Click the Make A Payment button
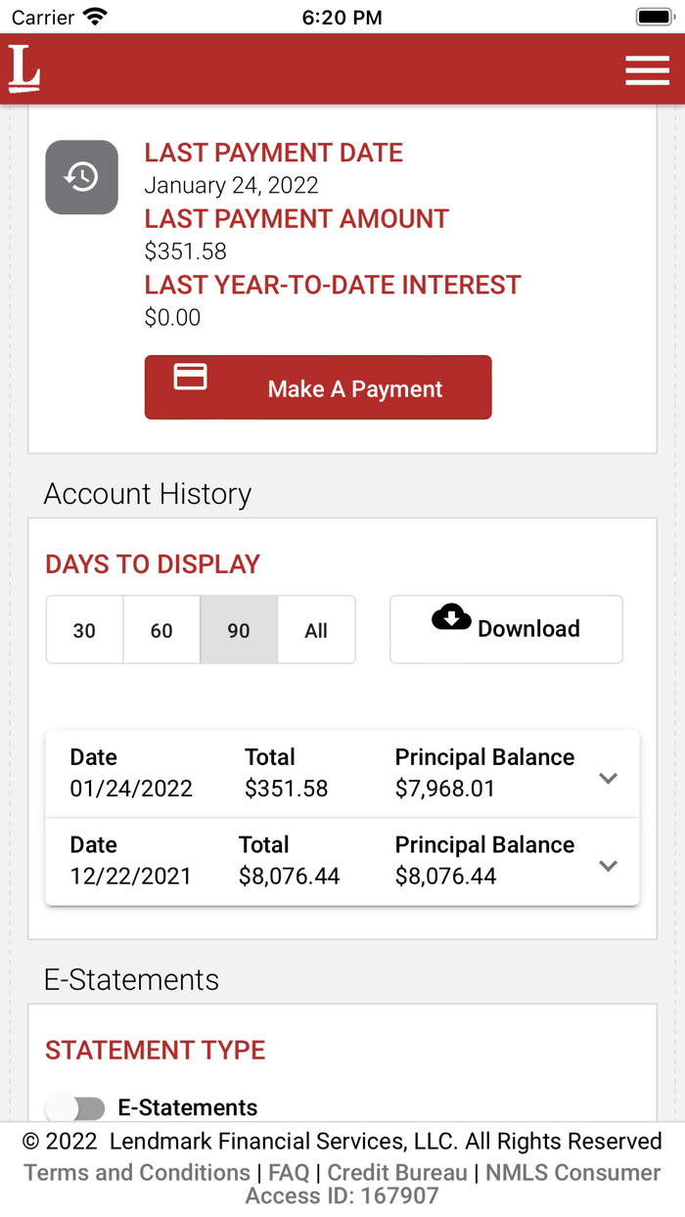 coord(317,387)
